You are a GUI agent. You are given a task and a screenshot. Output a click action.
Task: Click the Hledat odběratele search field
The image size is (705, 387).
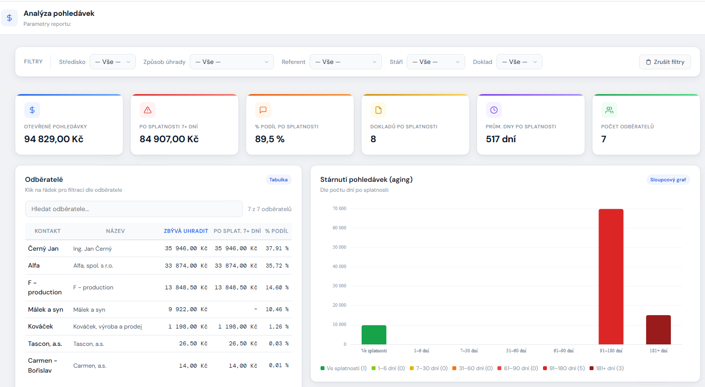(134, 209)
